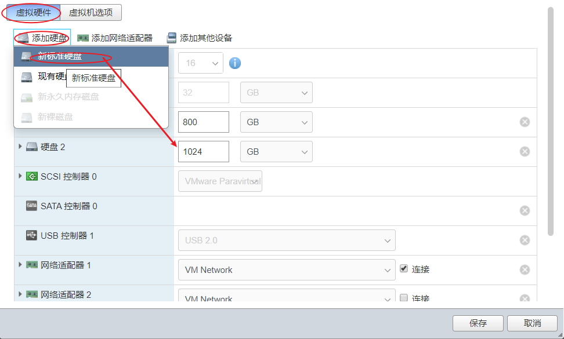Expand the 硬盘 2 row
Screen dimensions: 564x339
click(20, 147)
